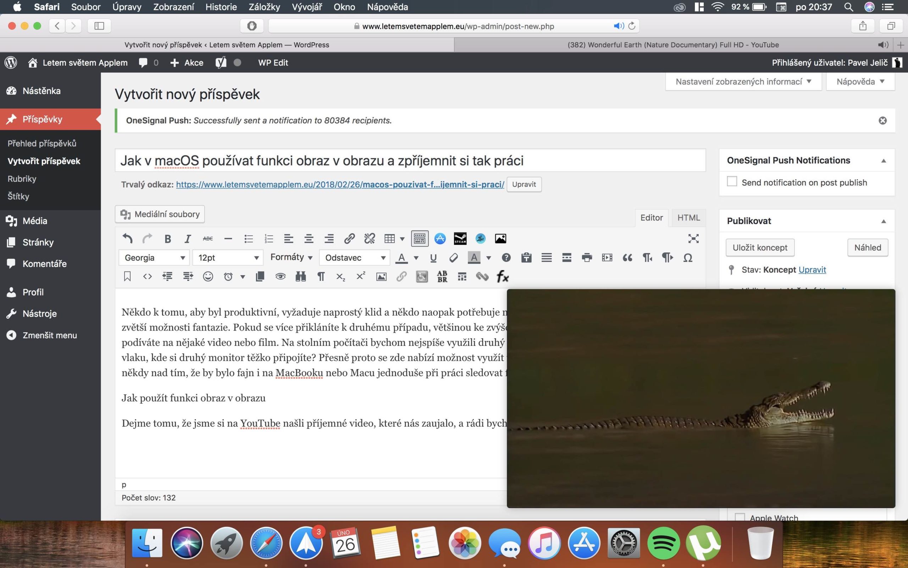The height and width of the screenshot is (568, 908).
Task: Switch to the HTML editor tab
Action: coord(688,218)
